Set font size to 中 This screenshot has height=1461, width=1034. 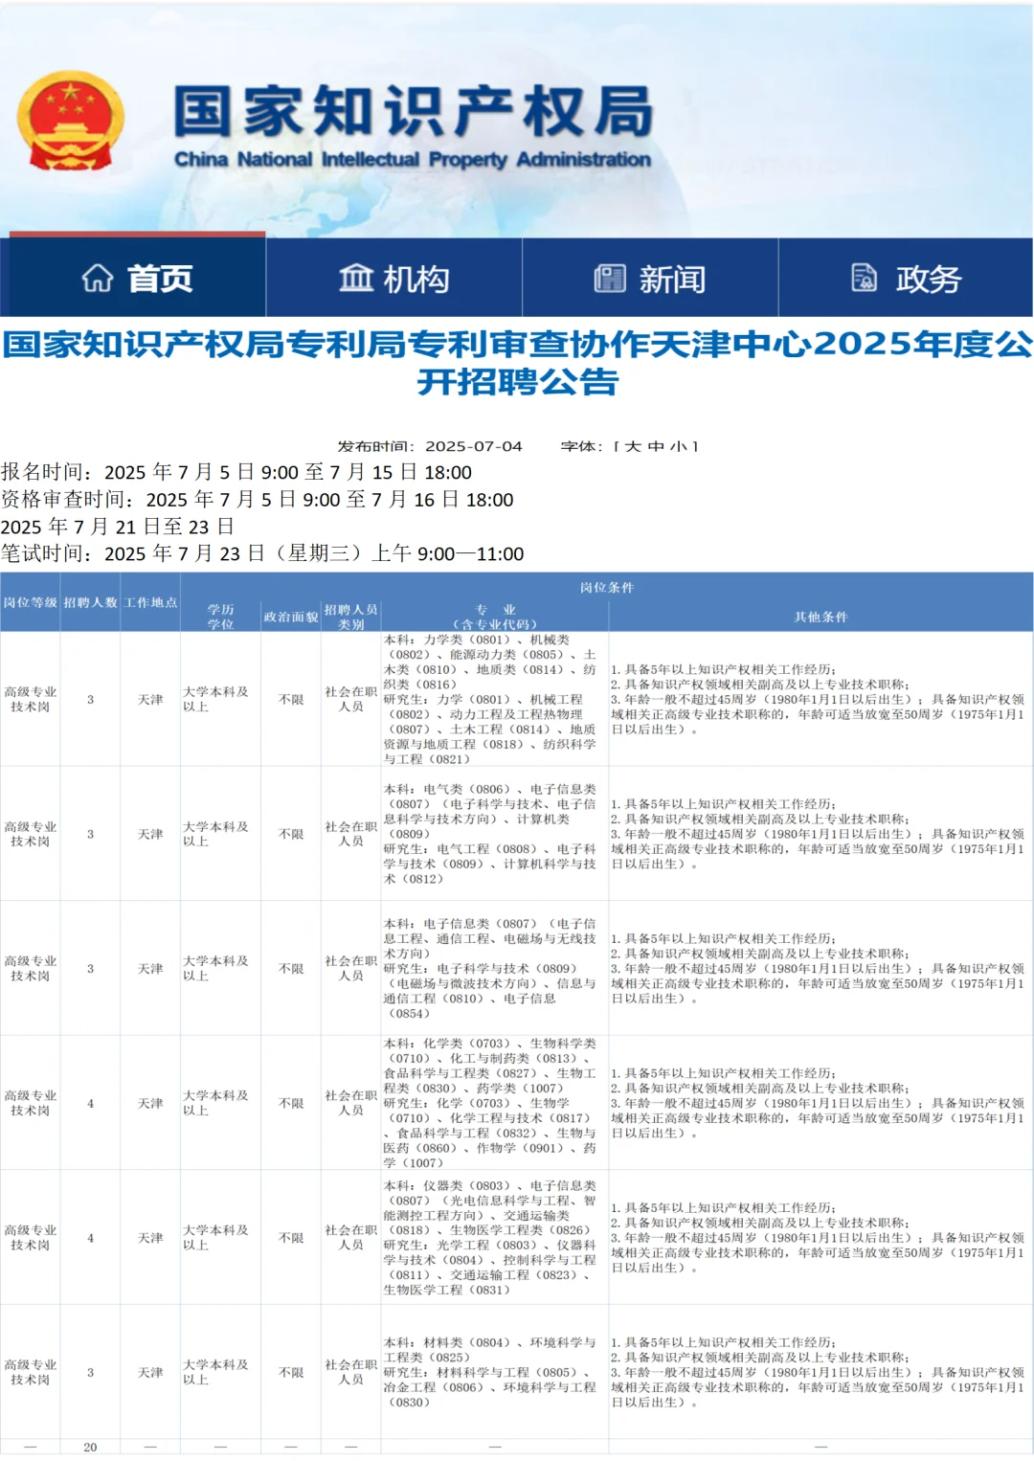656,447
